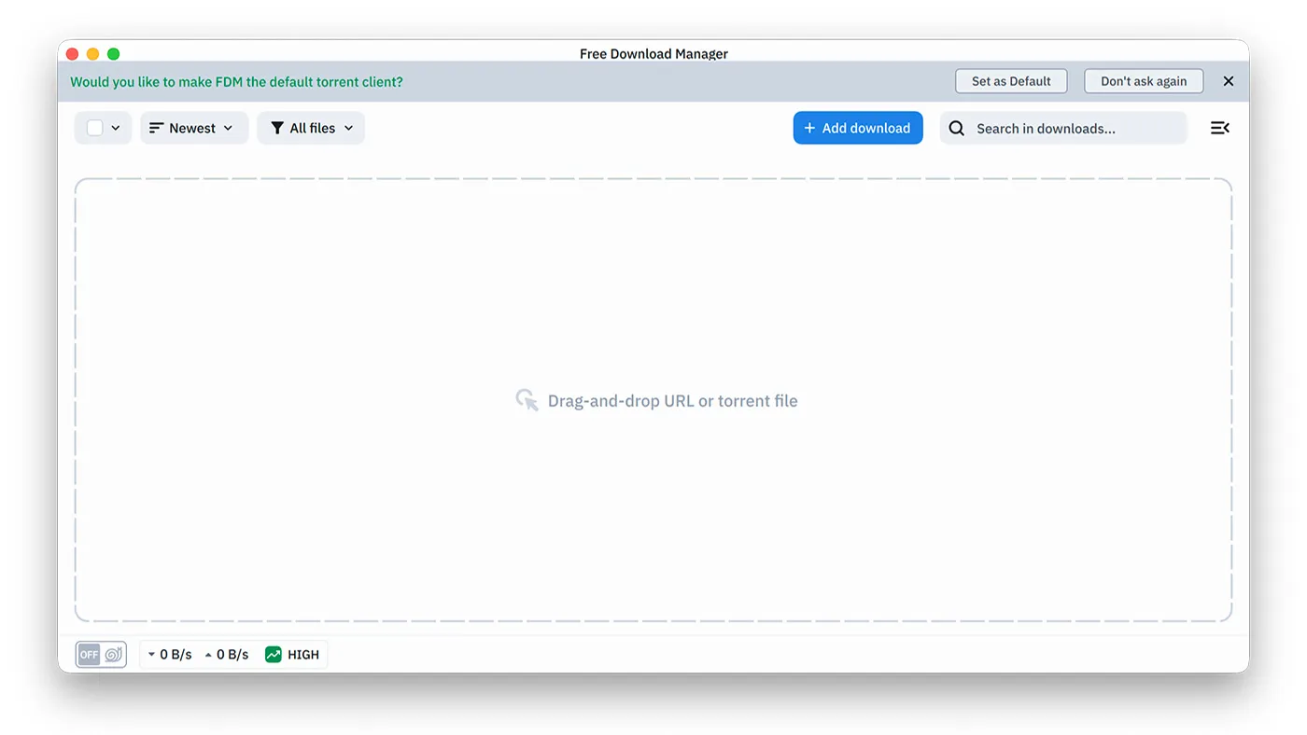
Task: Click the plus icon on Add download
Action: tap(808, 128)
